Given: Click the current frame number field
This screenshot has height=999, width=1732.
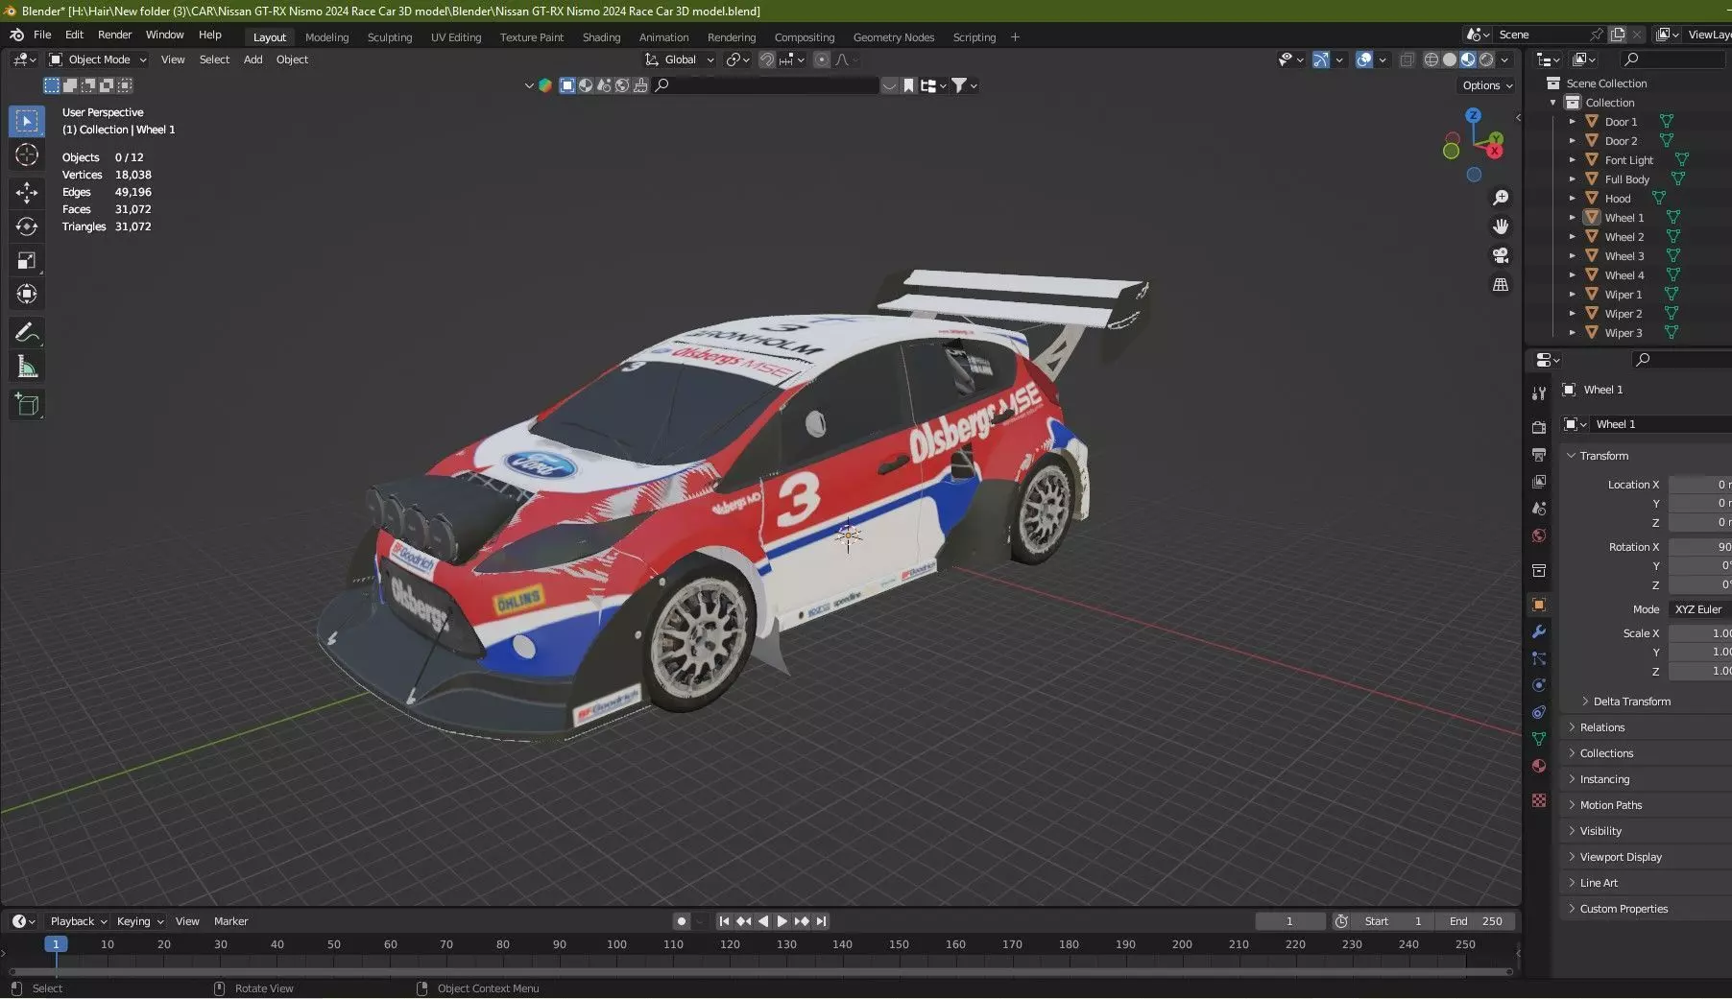Looking at the screenshot, I should [1289, 921].
